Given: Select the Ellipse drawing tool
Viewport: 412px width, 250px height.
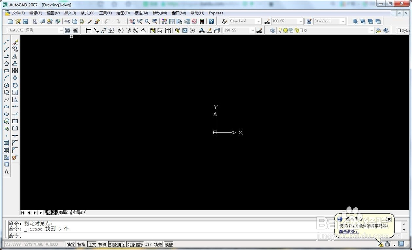Looking at the screenshot, I should [7, 107].
